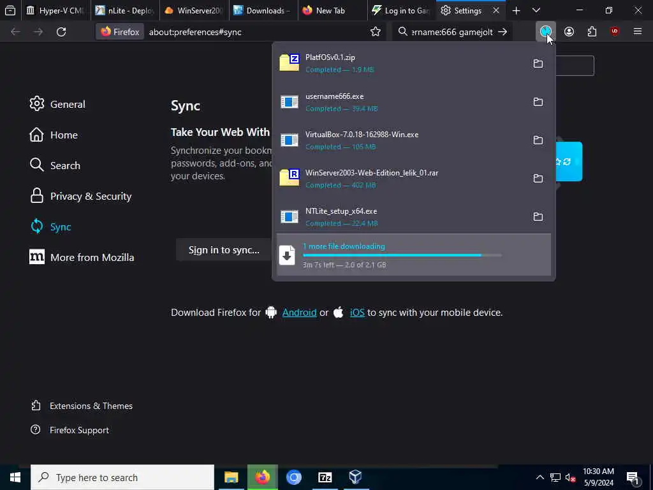The image size is (653, 490).
Task: Show WinServer2003 rar in folder
Action: pyautogui.click(x=538, y=179)
